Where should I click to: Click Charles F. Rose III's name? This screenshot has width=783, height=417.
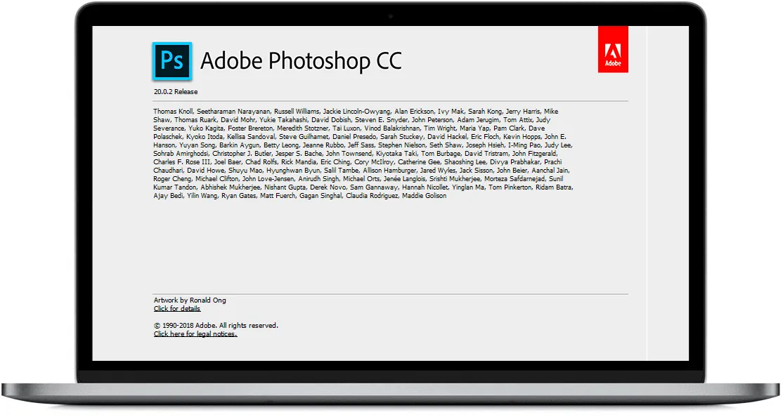[181, 162]
